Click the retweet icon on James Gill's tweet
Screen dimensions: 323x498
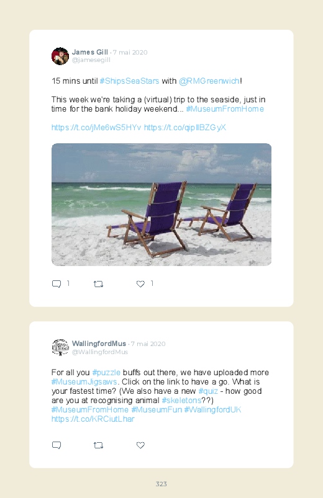[x=98, y=284]
